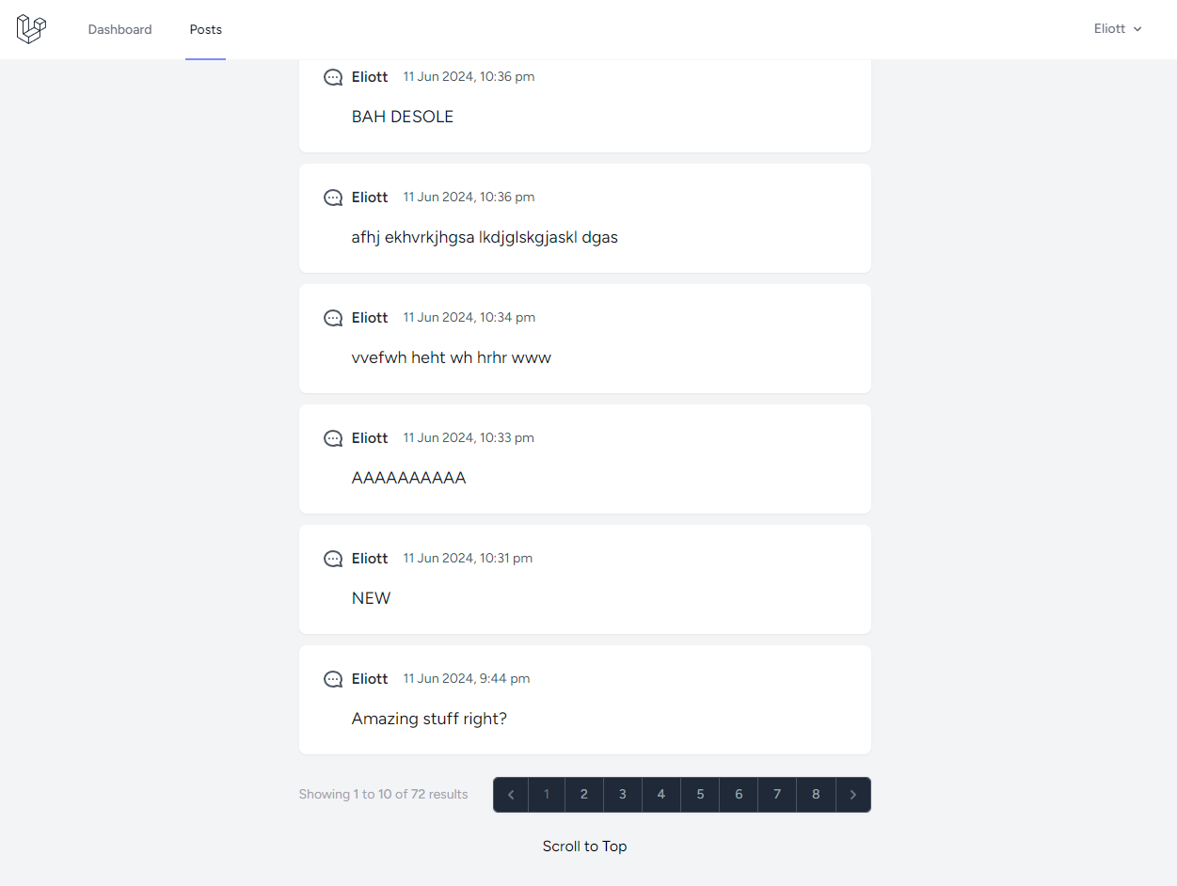Image resolution: width=1177 pixels, height=886 pixels.
Task: Click the Amazing stuff right? post text
Action: coord(429,719)
